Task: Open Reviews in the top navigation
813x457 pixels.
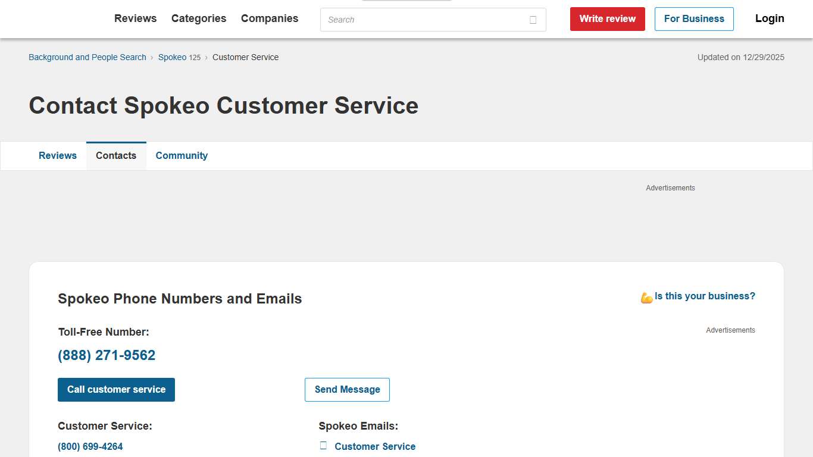Action: pyautogui.click(x=135, y=18)
